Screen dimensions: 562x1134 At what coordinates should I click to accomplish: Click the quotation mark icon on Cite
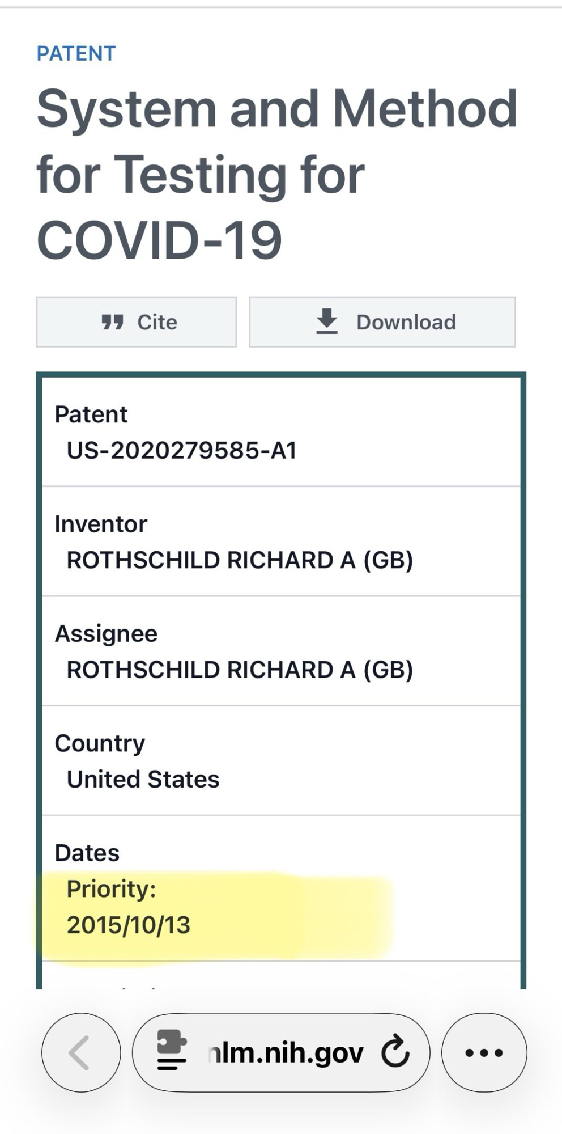click(x=112, y=323)
